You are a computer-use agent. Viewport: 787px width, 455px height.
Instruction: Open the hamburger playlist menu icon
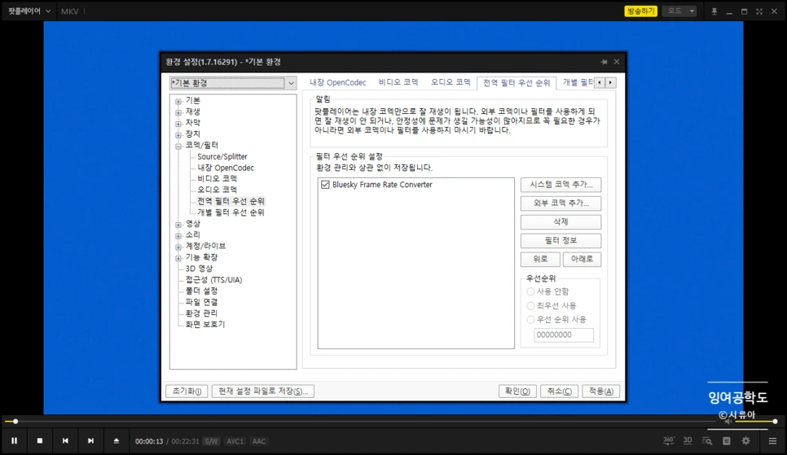pyautogui.click(x=772, y=441)
